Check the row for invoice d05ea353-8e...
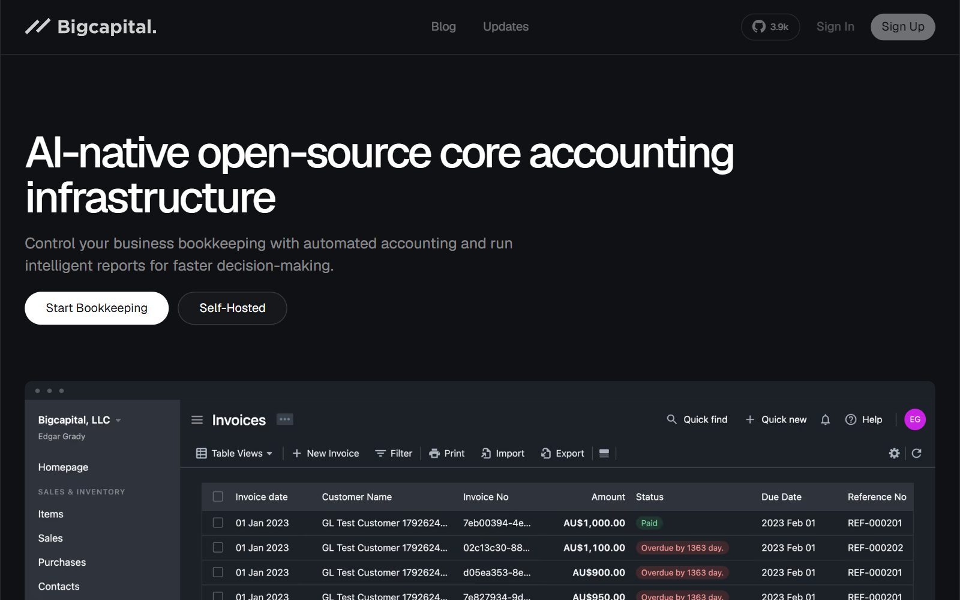The image size is (960, 600). (218, 572)
